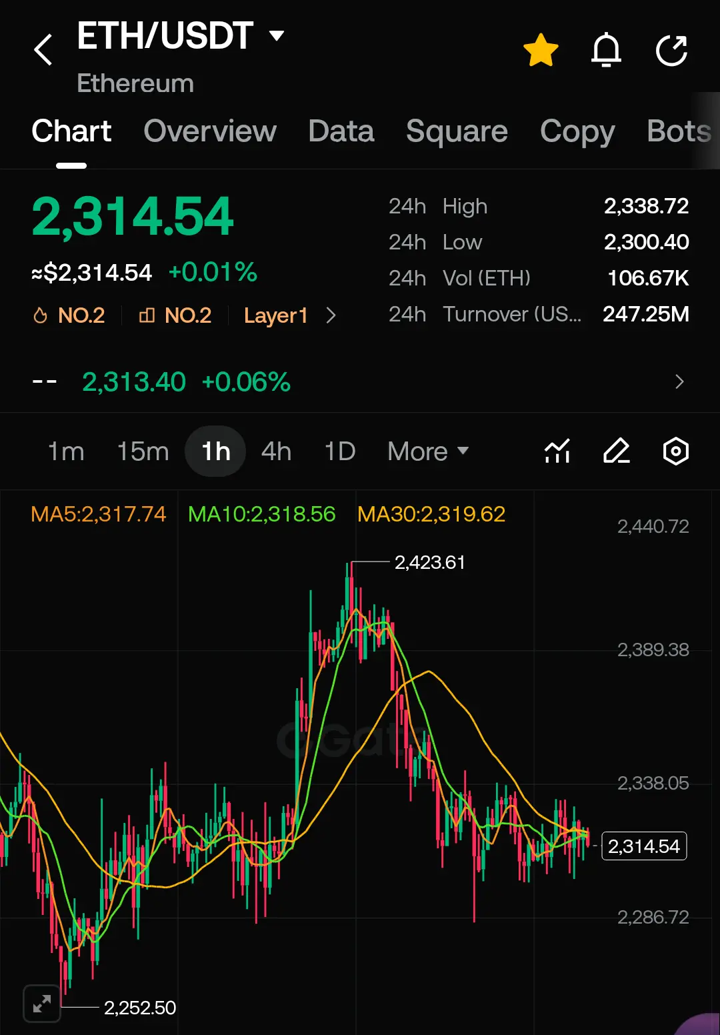The width and height of the screenshot is (720, 1035).
Task: Open the More timeframes dropdown
Action: tap(428, 451)
